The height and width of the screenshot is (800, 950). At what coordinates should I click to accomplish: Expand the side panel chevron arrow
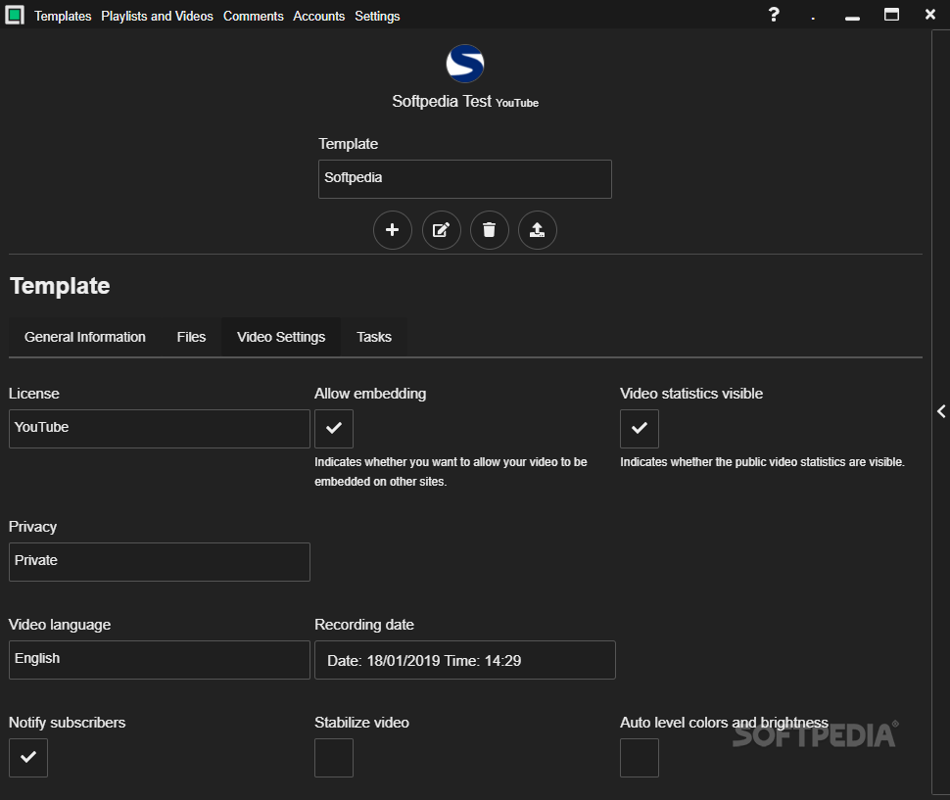coord(941,411)
